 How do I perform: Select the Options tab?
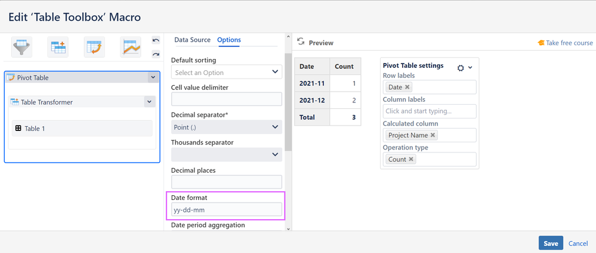coord(229,40)
